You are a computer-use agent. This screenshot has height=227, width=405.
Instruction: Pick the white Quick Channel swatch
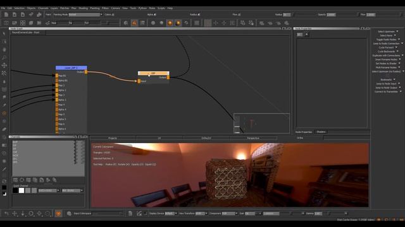click(x=22, y=190)
